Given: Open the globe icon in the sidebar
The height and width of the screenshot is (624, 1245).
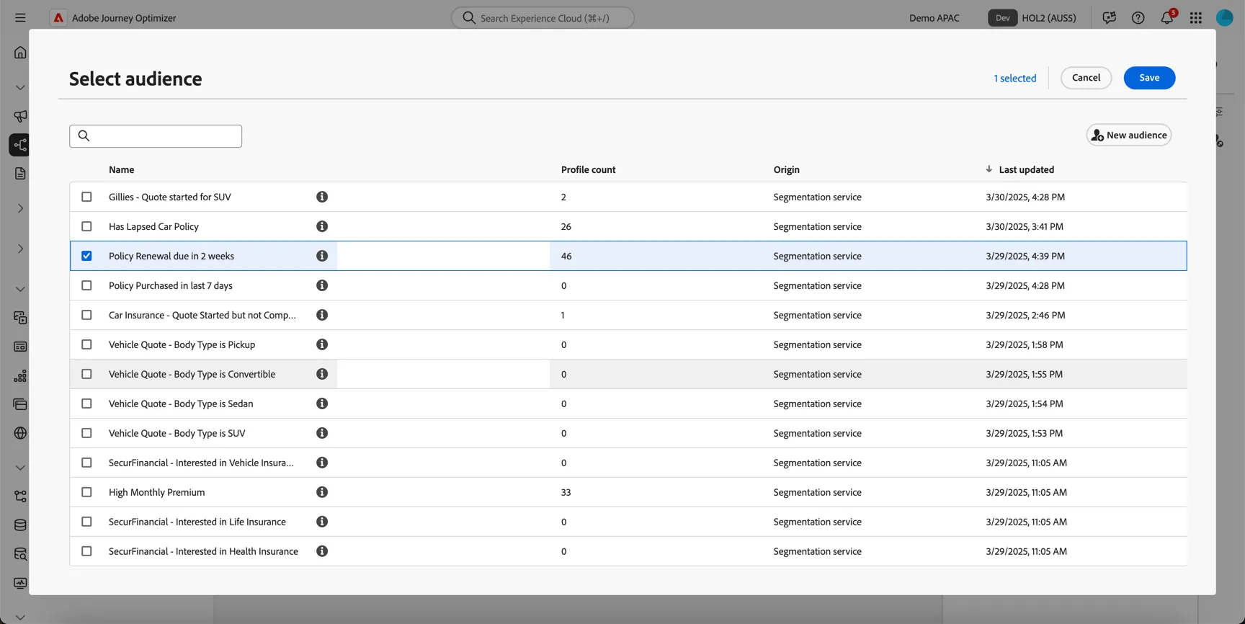Looking at the screenshot, I should (20, 433).
